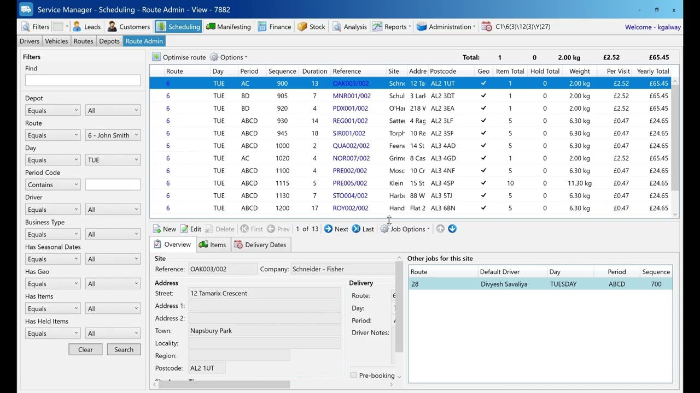Sort by the Sequence column header
The width and height of the screenshot is (700, 393).
click(282, 72)
